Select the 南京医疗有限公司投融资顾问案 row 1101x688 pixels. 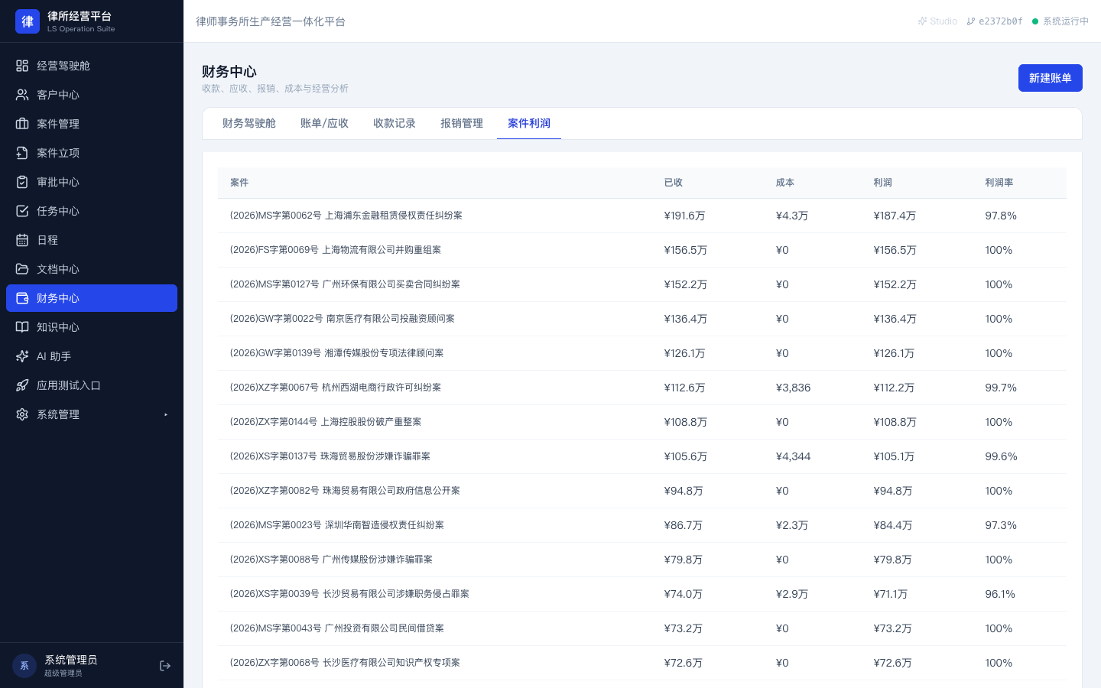click(x=642, y=319)
